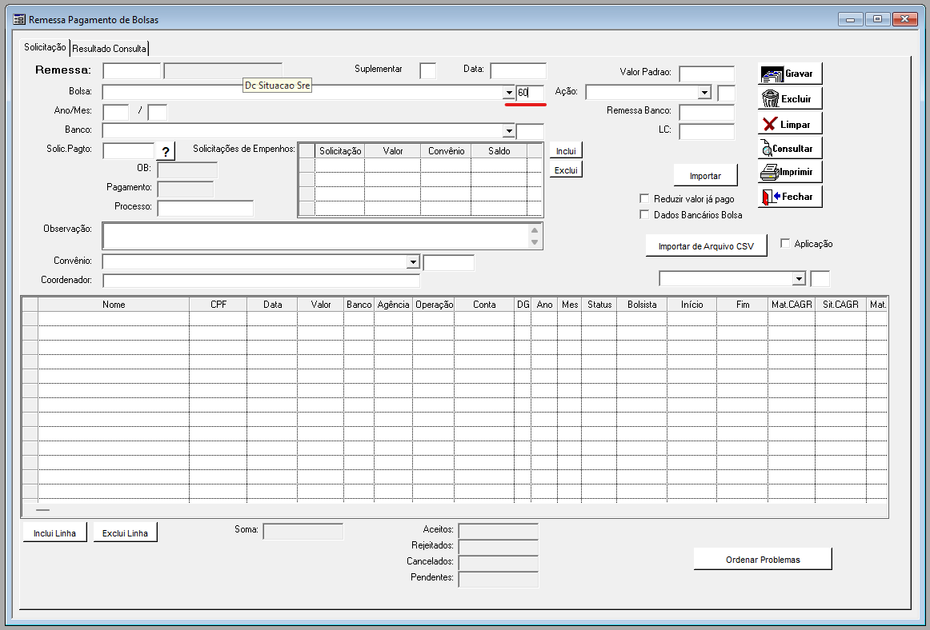The height and width of the screenshot is (630, 930).
Task: Click the Coordenador text field
Action: coord(261,281)
